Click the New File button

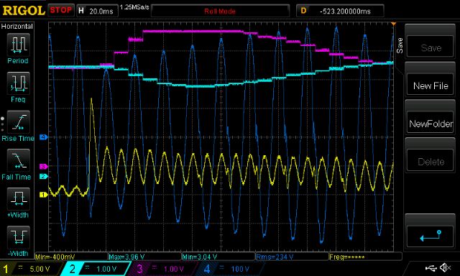430,86
